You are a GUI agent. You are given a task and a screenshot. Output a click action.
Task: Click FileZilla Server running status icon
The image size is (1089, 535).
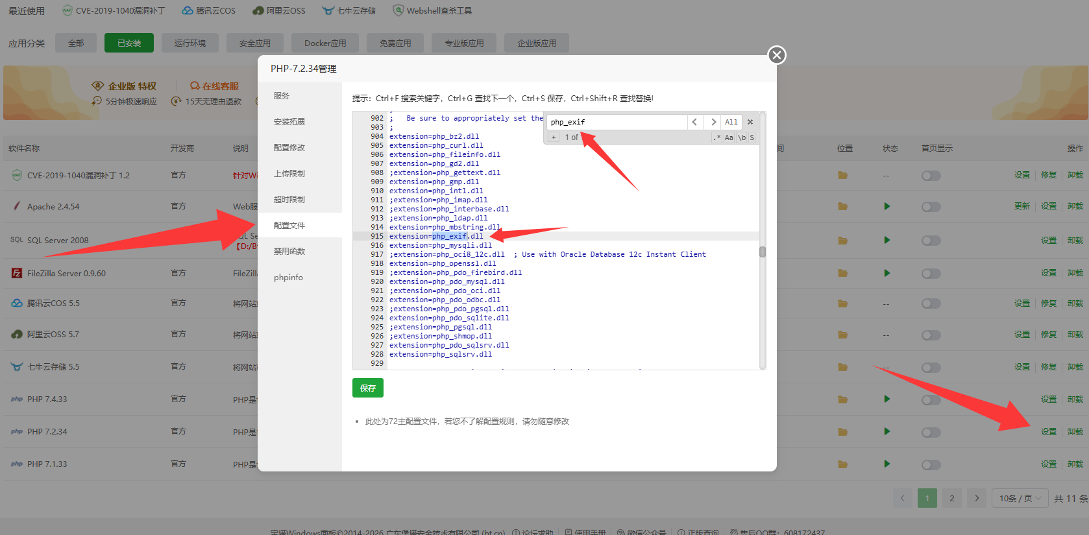coord(887,273)
